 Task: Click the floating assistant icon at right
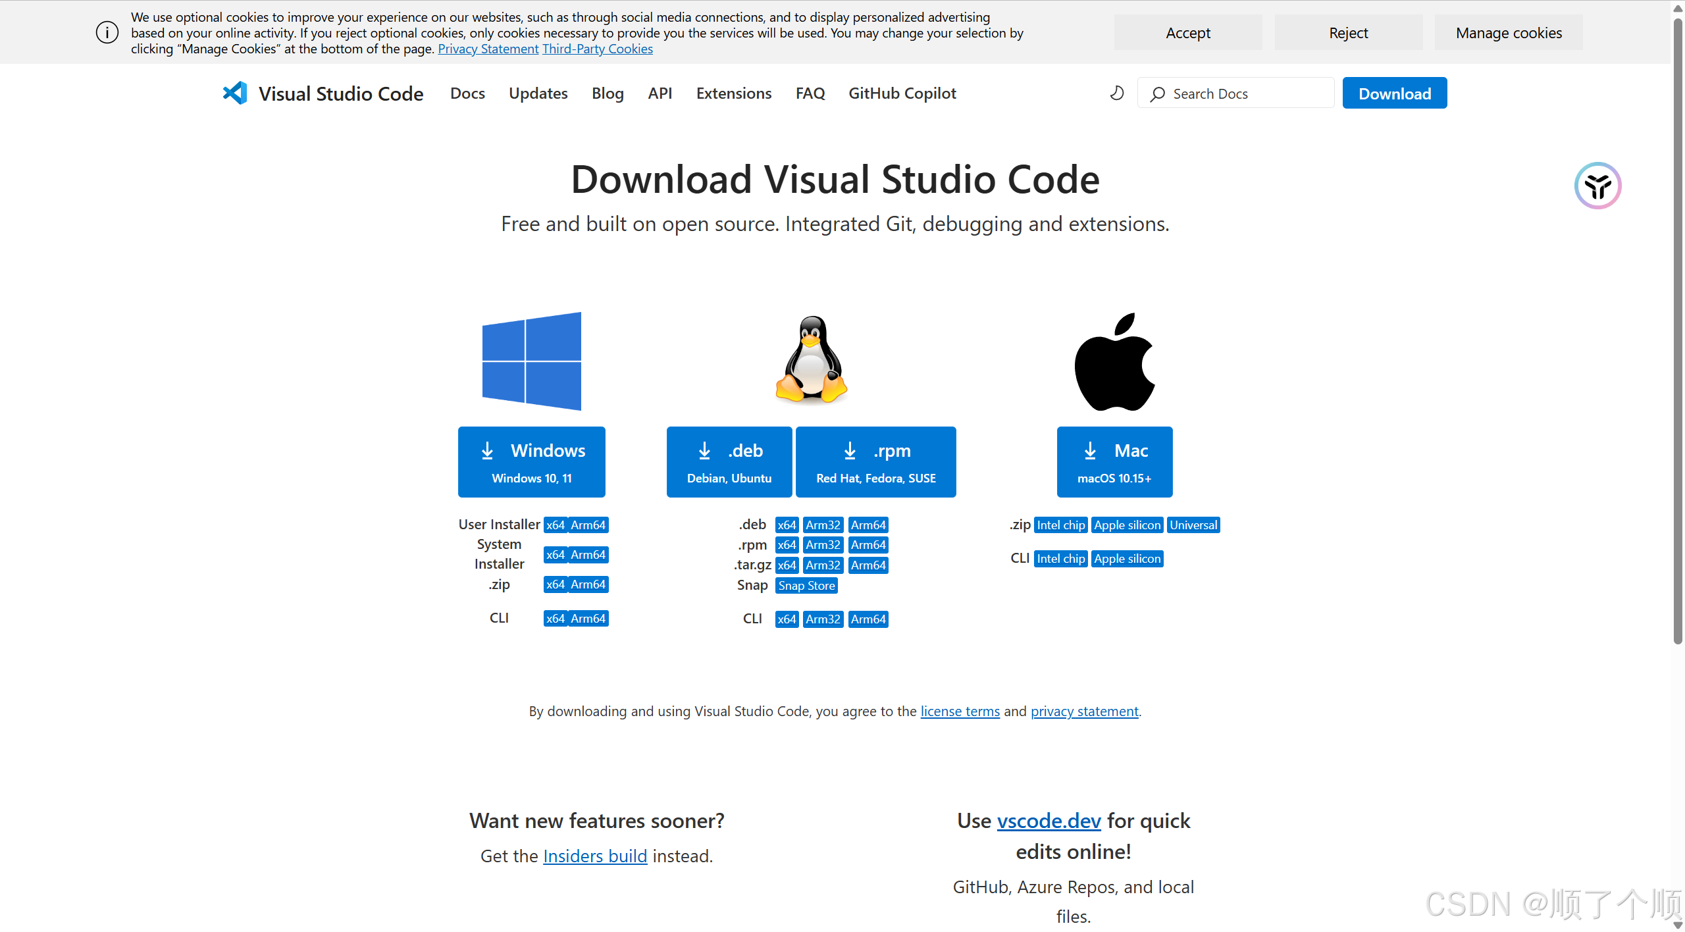[1597, 186]
